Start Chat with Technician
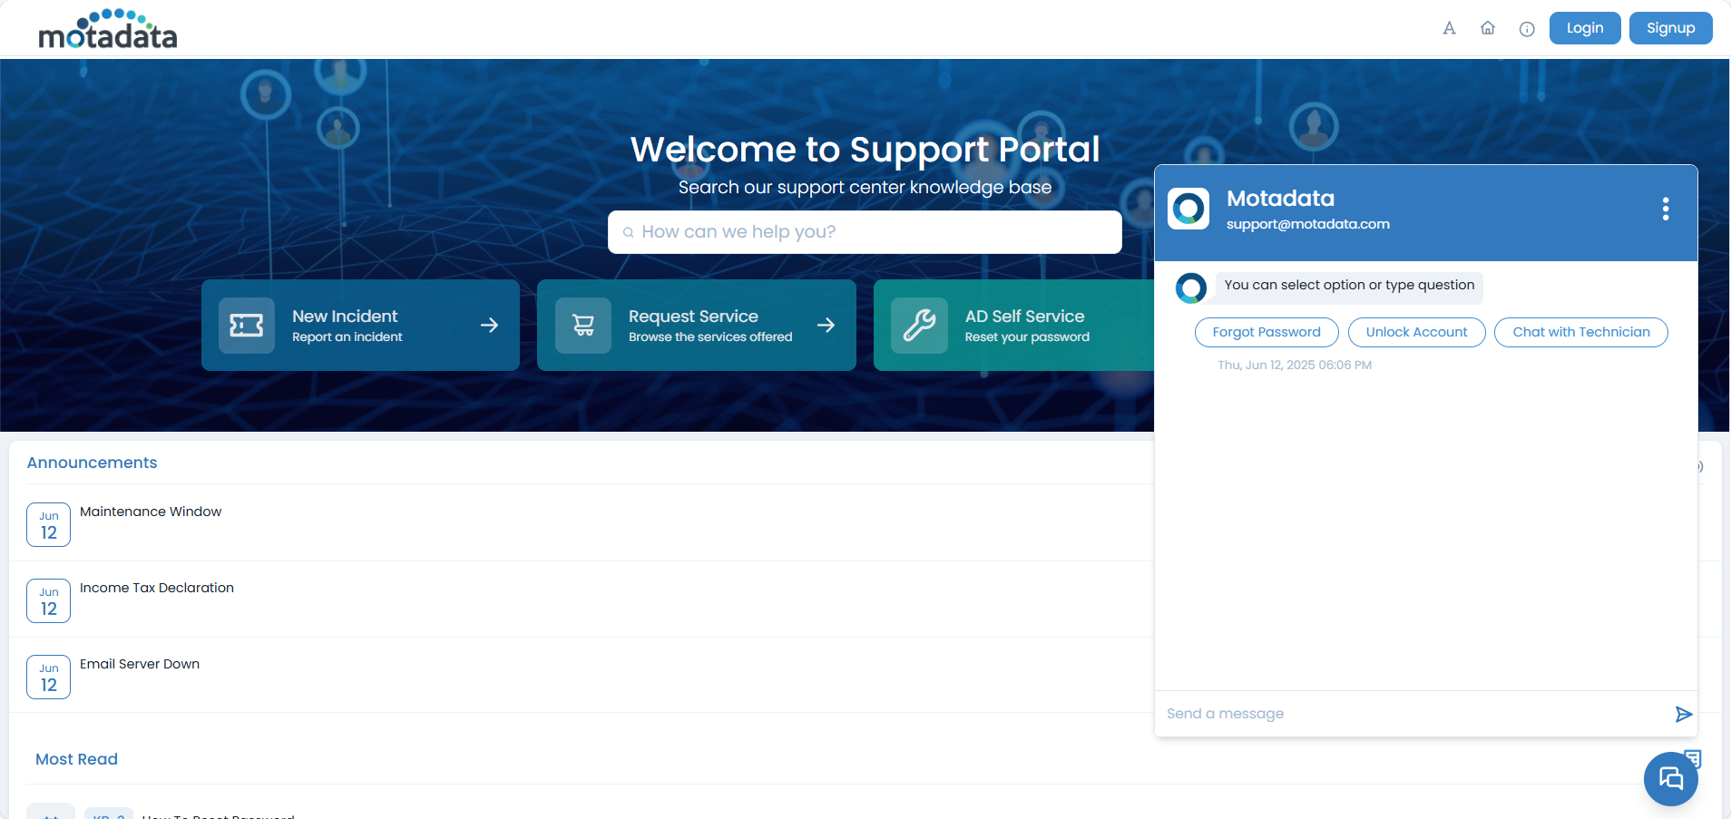This screenshot has height=819, width=1731. 1580,332
